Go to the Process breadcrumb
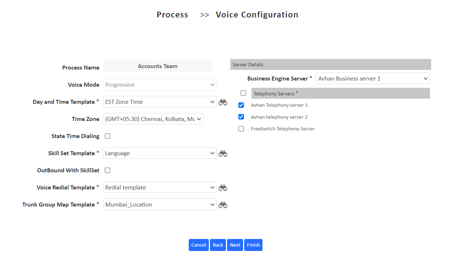 pos(172,15)
